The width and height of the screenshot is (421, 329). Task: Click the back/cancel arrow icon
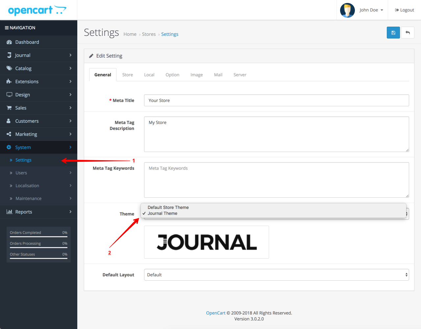408,33
